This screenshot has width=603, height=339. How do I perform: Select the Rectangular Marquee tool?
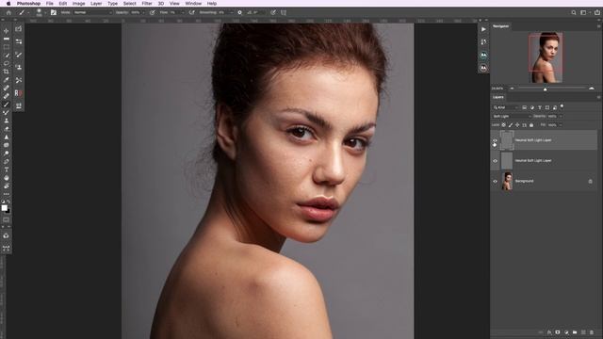(x=7, y=47)
